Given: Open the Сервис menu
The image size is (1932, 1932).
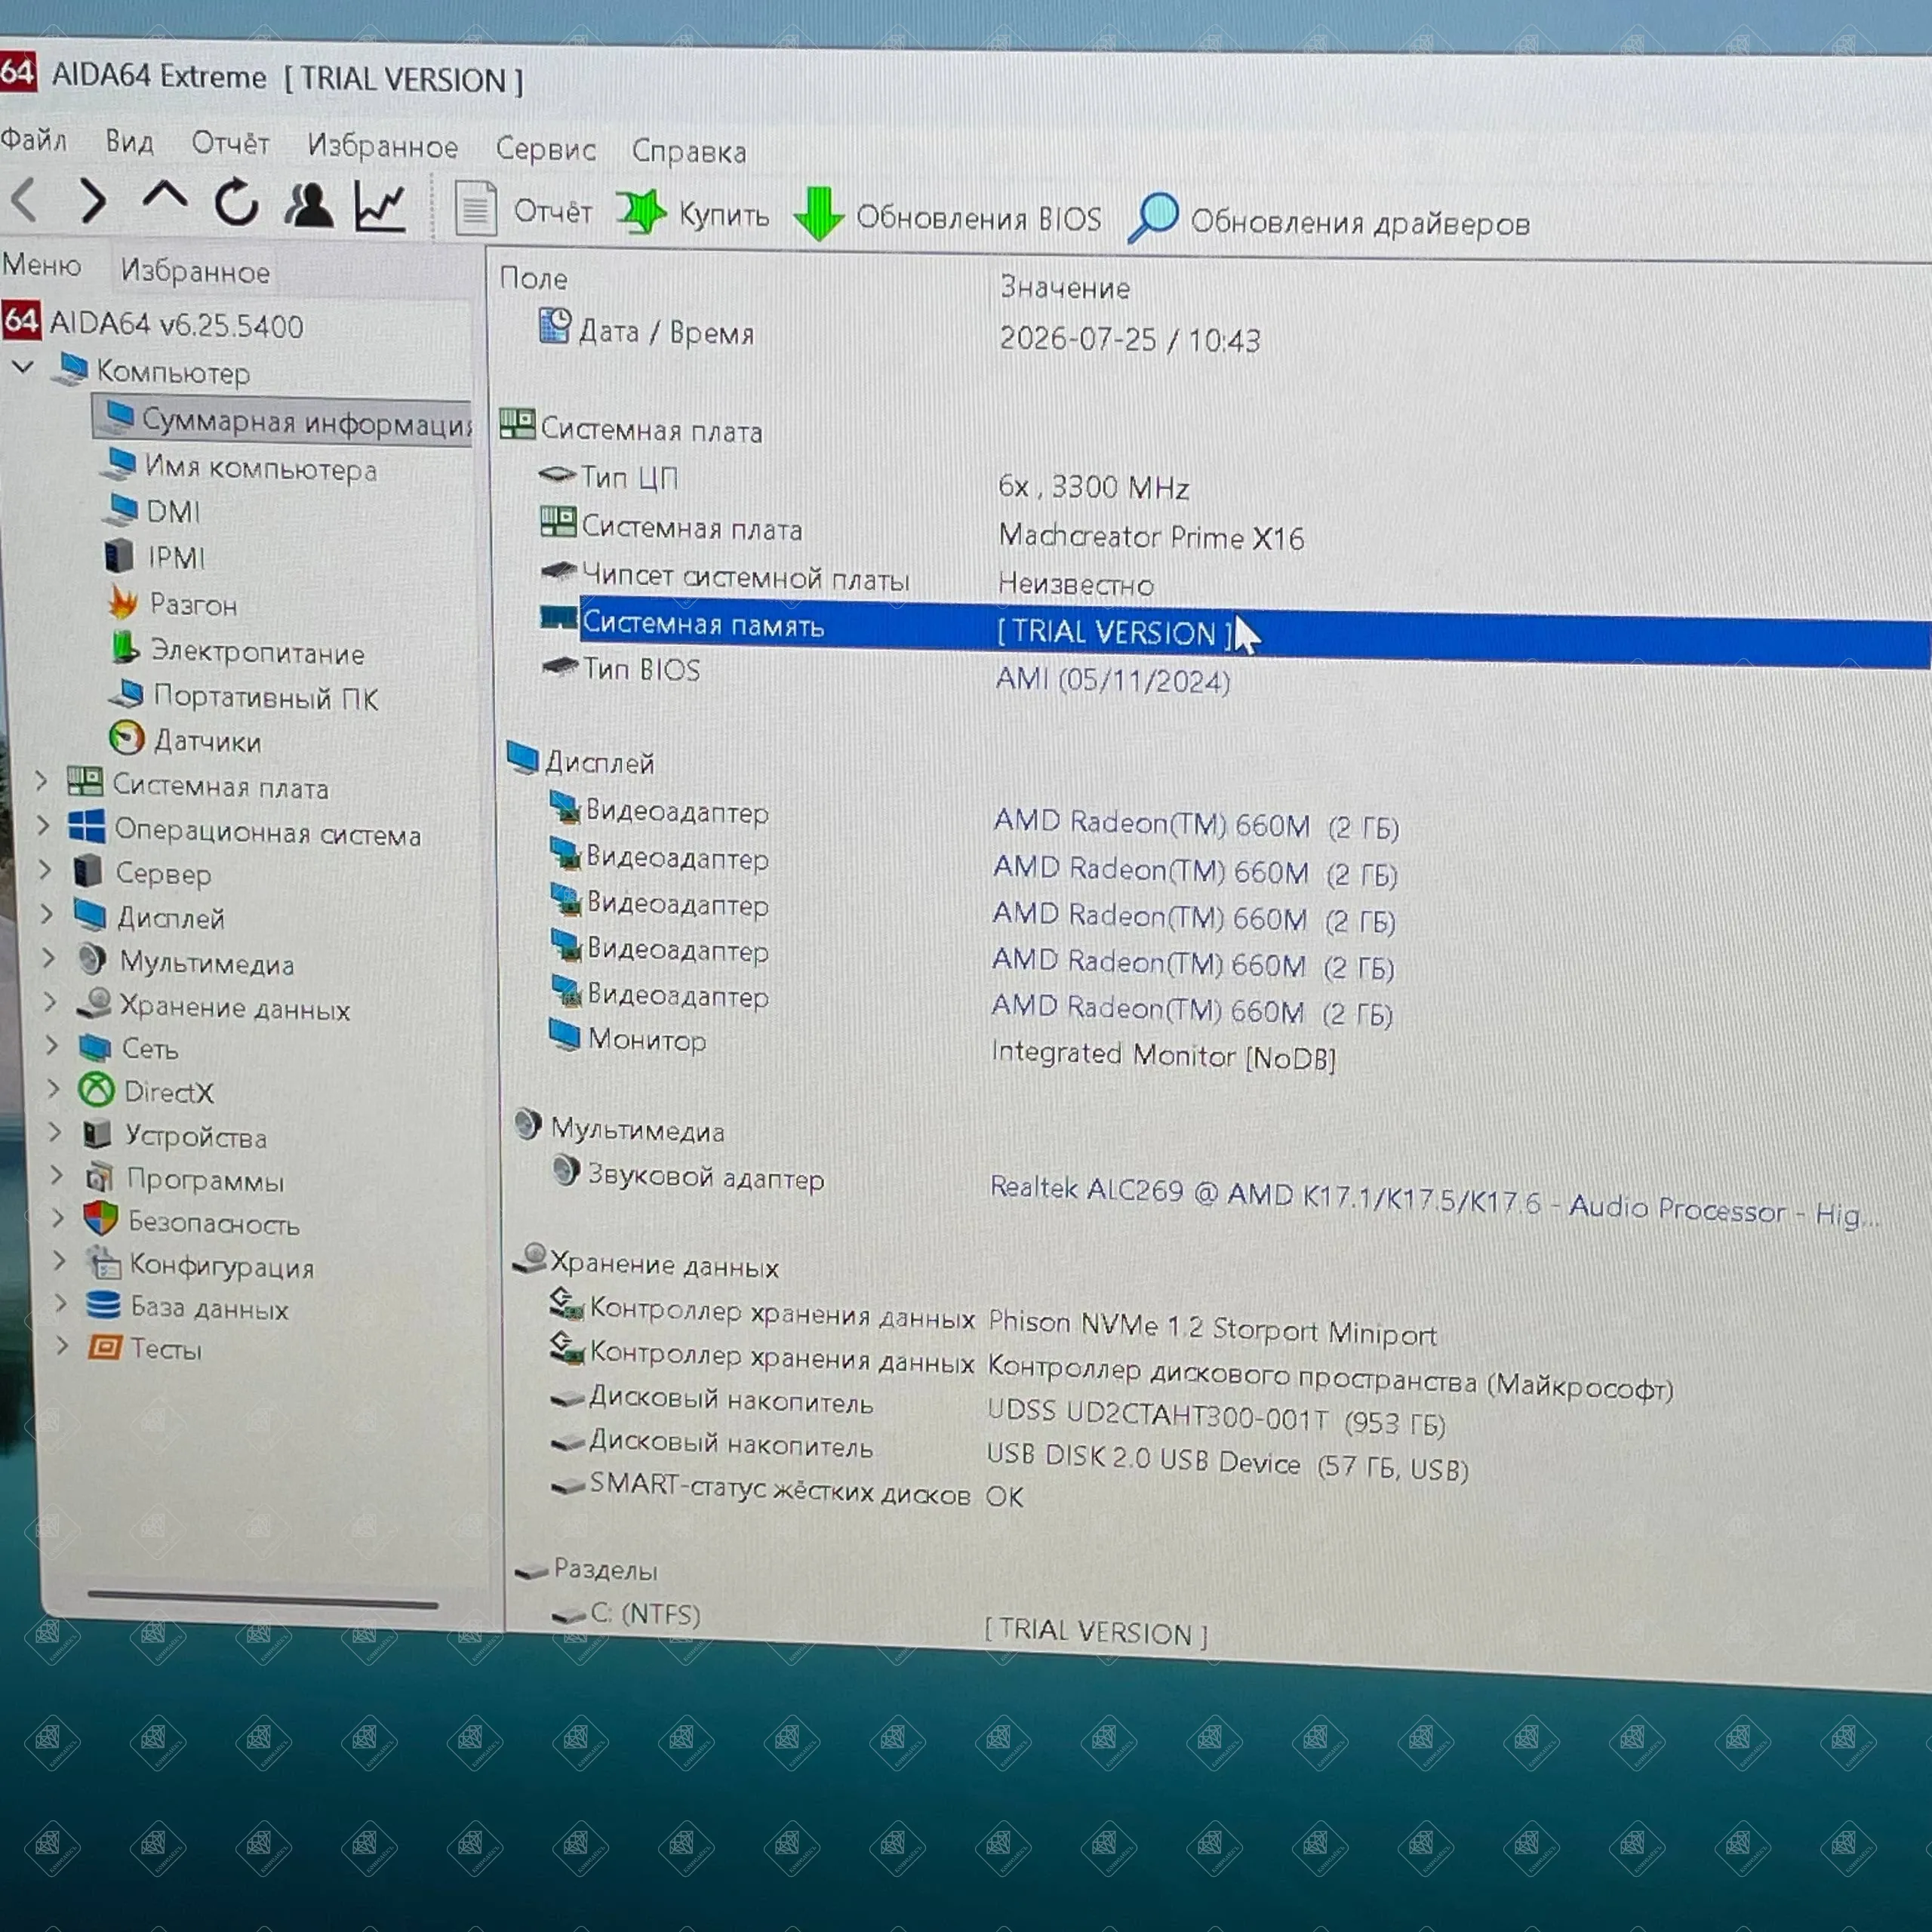Looking at the screenshot, I should coord(545,149).
